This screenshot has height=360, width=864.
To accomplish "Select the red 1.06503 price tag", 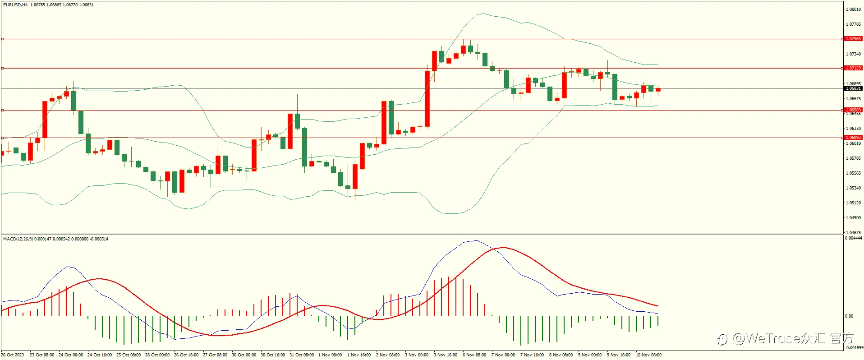I will (853, 110).
